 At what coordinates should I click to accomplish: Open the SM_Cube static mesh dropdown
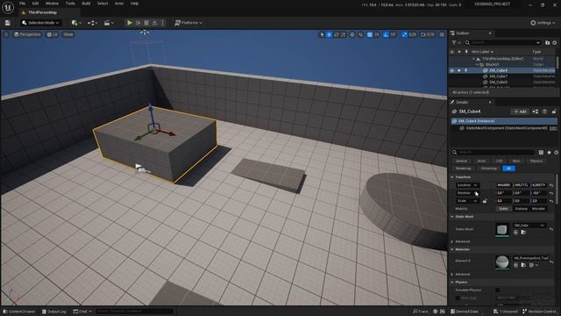(529, 226)
